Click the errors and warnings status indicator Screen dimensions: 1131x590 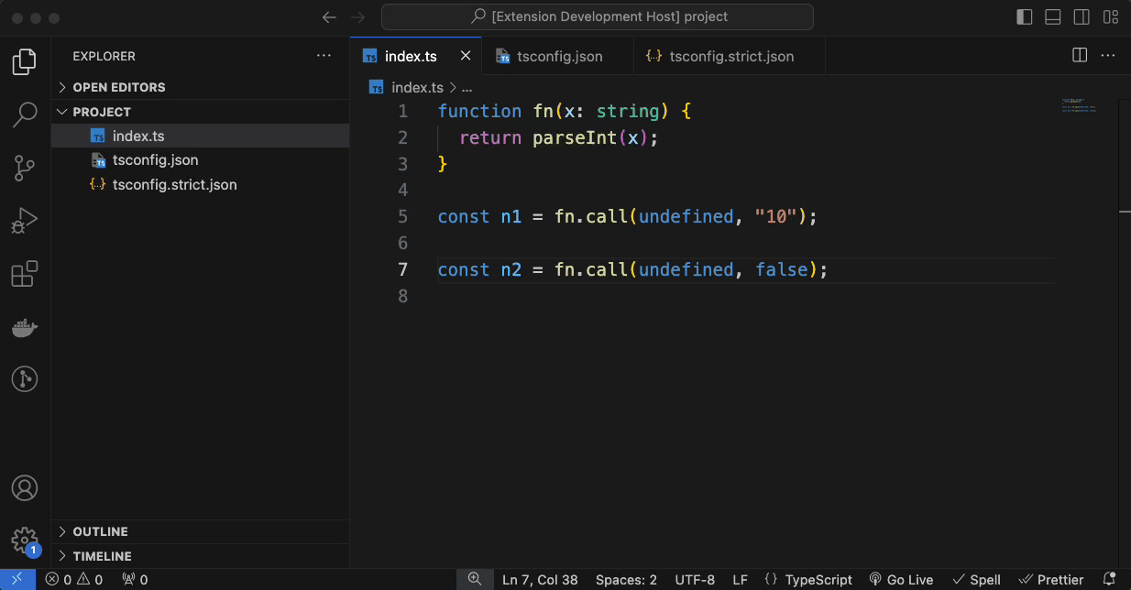74,579
